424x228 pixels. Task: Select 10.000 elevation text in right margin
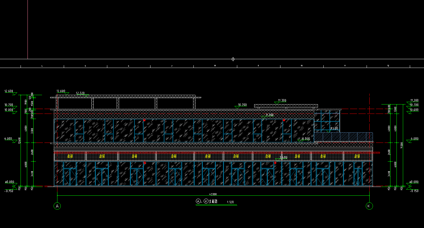[414, 110]
